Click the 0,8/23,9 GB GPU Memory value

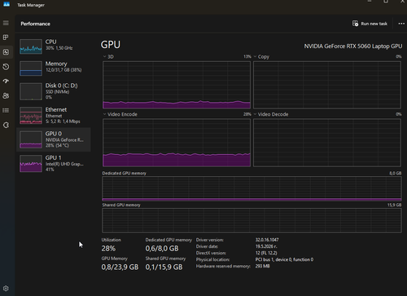120,267
